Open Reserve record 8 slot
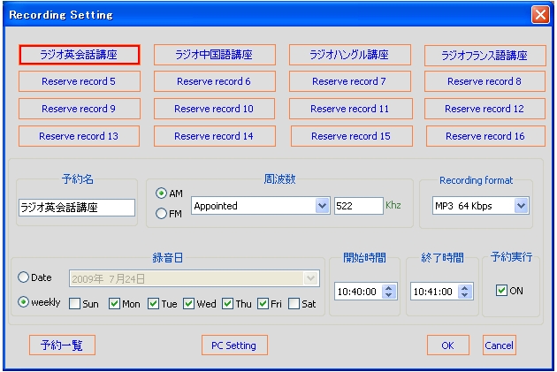Image resolution: width=557 pixels, height=372 pixels. 485,81
